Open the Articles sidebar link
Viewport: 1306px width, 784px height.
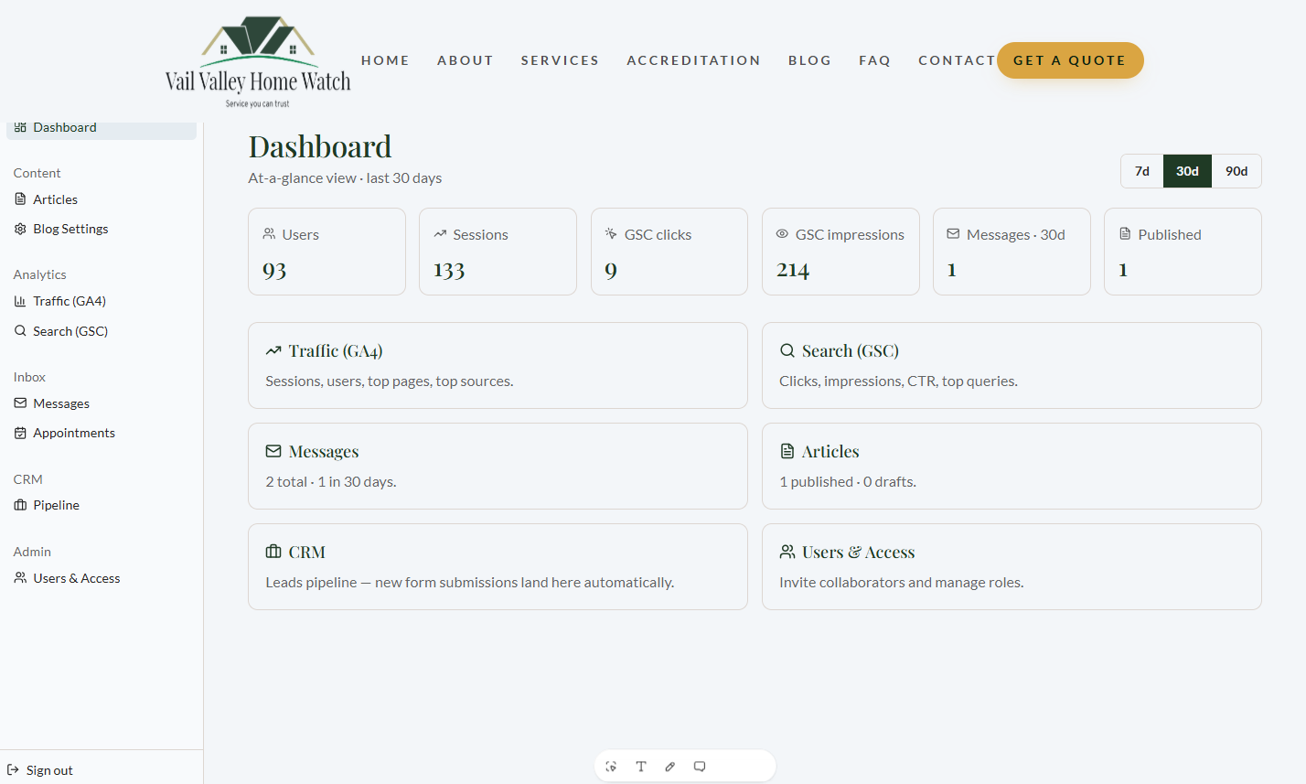tap(102, 199)
